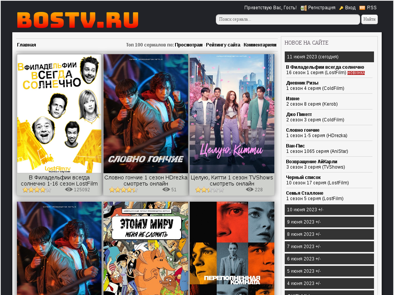394x295 pixels.
Task: Open the Целую, Китти poster
Action: click(x=232, y=114)
